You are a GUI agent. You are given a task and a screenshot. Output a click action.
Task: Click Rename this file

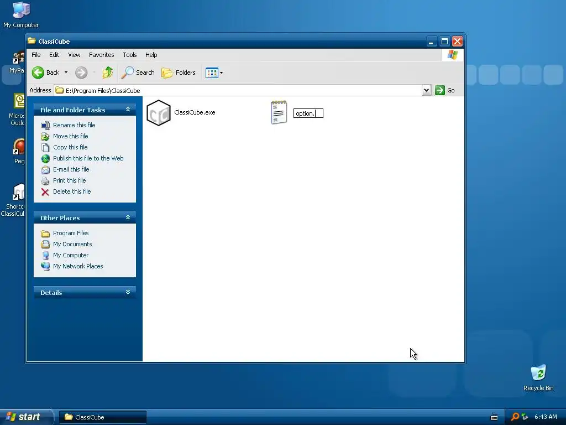[x=74, y=125]
